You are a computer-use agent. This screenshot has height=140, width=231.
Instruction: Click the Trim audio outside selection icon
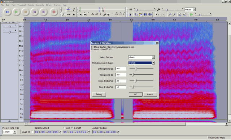click(x=145, y=14)
